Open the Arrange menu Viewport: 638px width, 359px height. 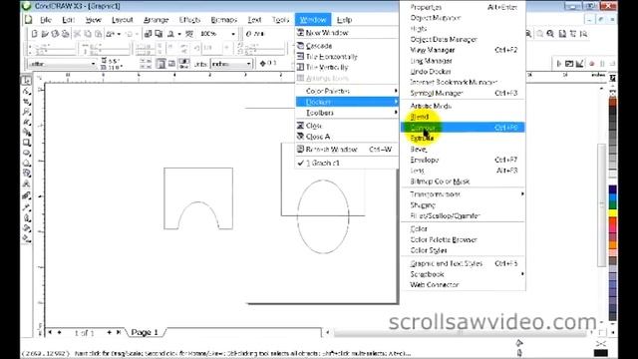(x=156, y=20)
